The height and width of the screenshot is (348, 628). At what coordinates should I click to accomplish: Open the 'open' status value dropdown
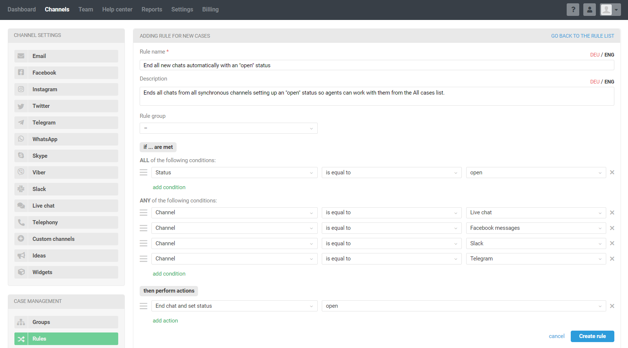coord(536,173)
